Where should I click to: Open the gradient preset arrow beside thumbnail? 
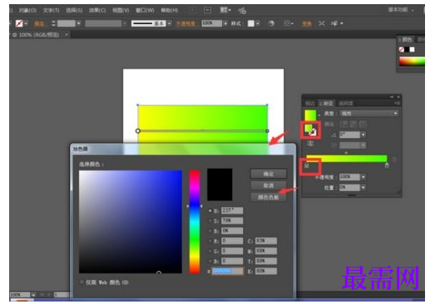click(x=319, y=115)
